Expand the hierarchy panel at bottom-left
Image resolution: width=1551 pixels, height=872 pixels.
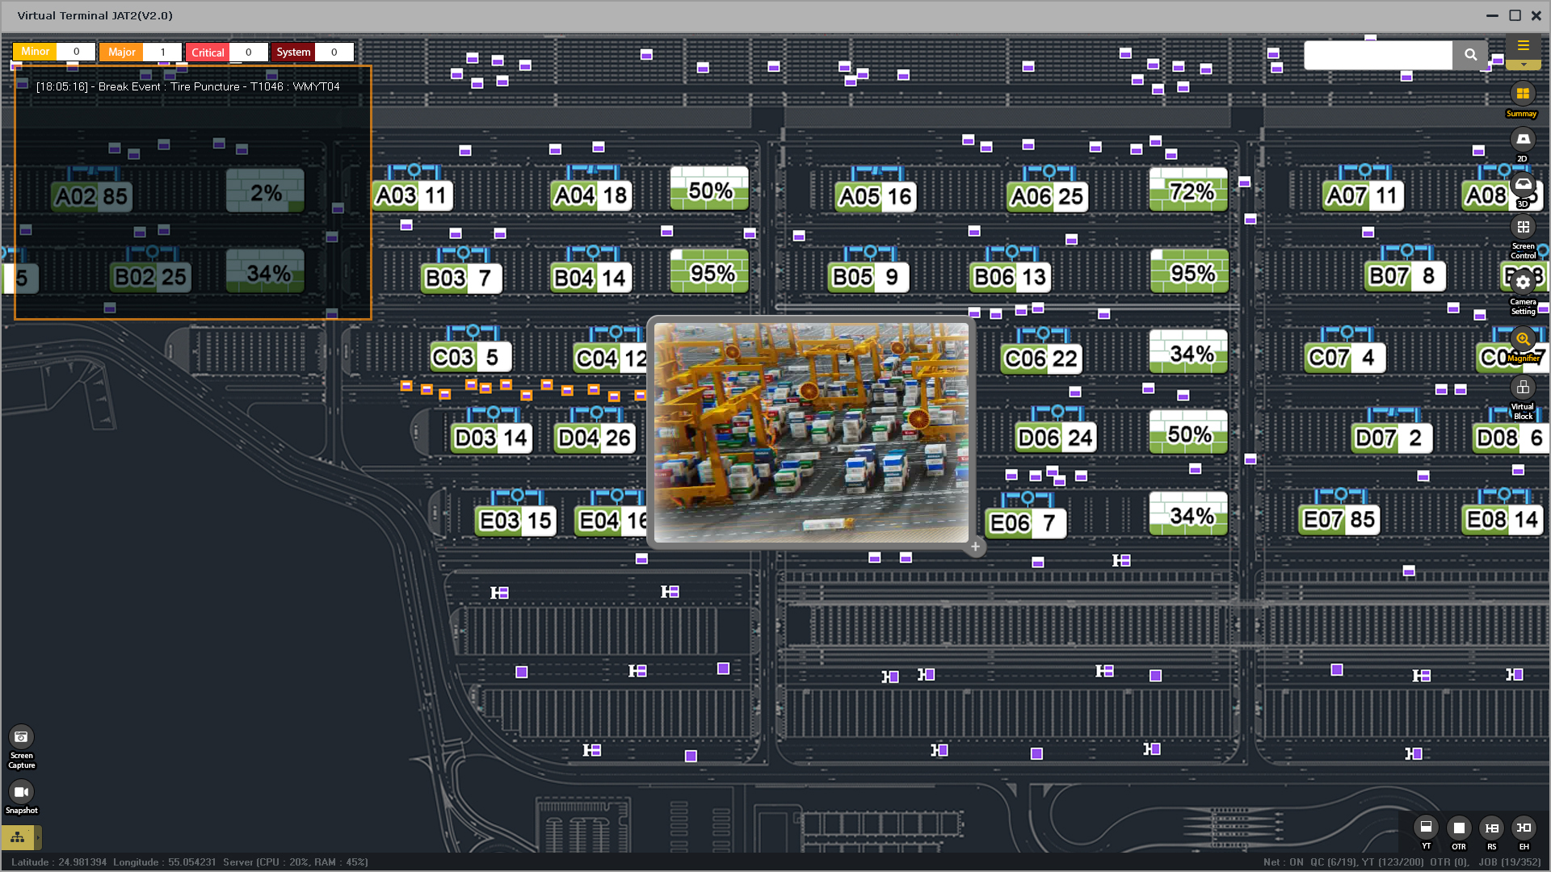18,837
